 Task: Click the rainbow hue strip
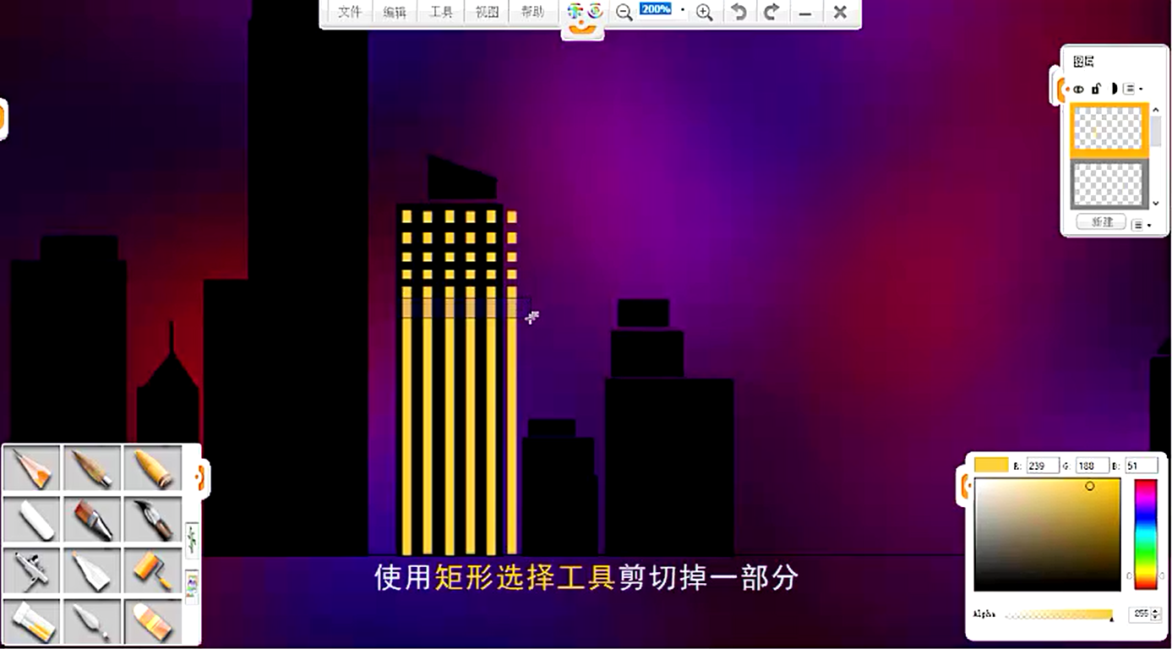tap(1145, 533)
